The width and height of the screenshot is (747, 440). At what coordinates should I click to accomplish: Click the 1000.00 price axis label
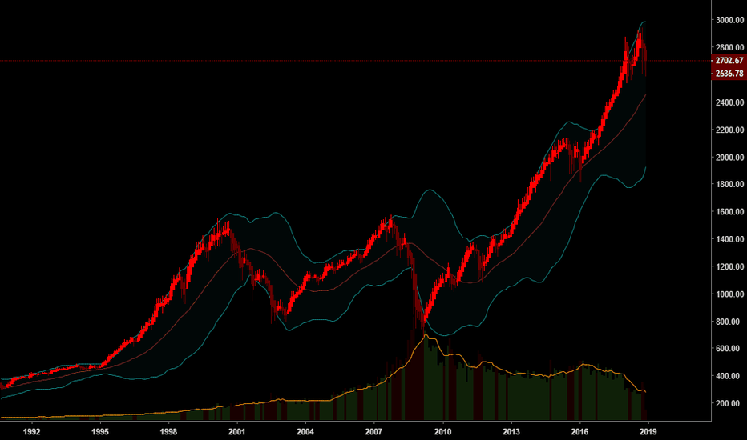coord(729,294)
